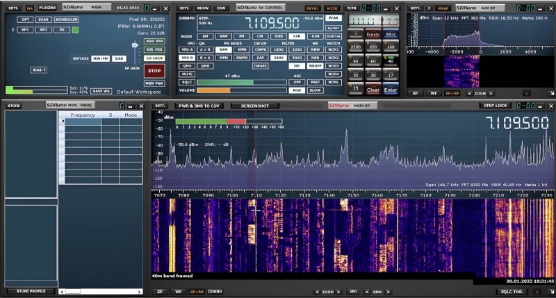Enable the BIAS-T button
Viewport: 556px width, 298px height.
coord(39,69)
